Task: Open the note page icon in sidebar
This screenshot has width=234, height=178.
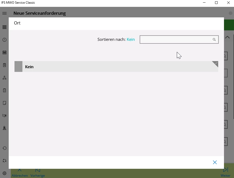Action: (4, 103)
